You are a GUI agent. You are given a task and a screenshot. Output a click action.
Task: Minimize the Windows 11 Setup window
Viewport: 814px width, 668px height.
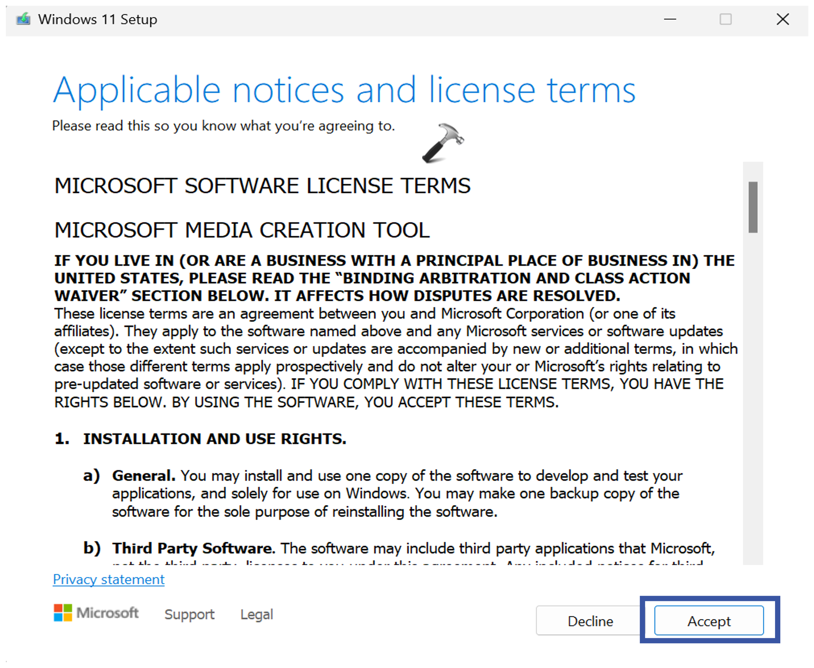tap(670, 19)
